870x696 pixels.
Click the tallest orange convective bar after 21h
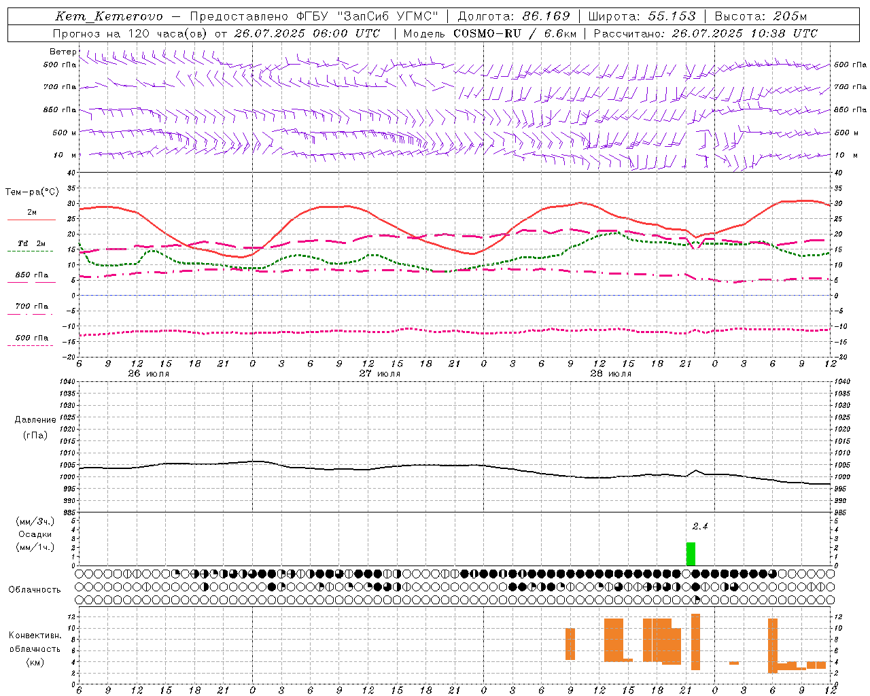(695, 642)
